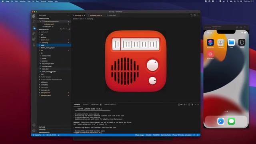256x144 pixels.
Task: Click the Simulator screenshot icon
Action: click(x=241, y=27)
